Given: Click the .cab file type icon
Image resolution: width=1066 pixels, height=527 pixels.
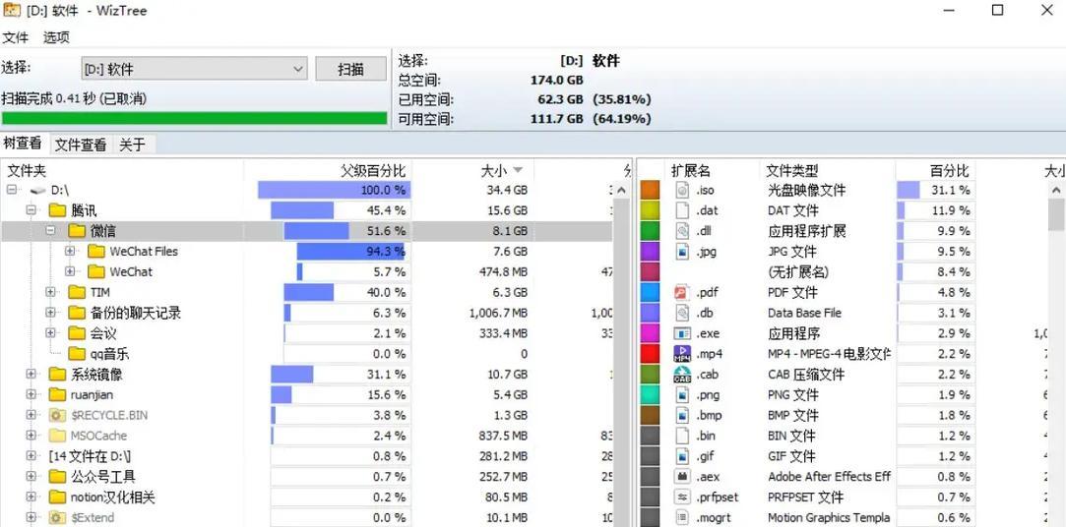Looking at the screenshot, I should (x=682, y=375).
